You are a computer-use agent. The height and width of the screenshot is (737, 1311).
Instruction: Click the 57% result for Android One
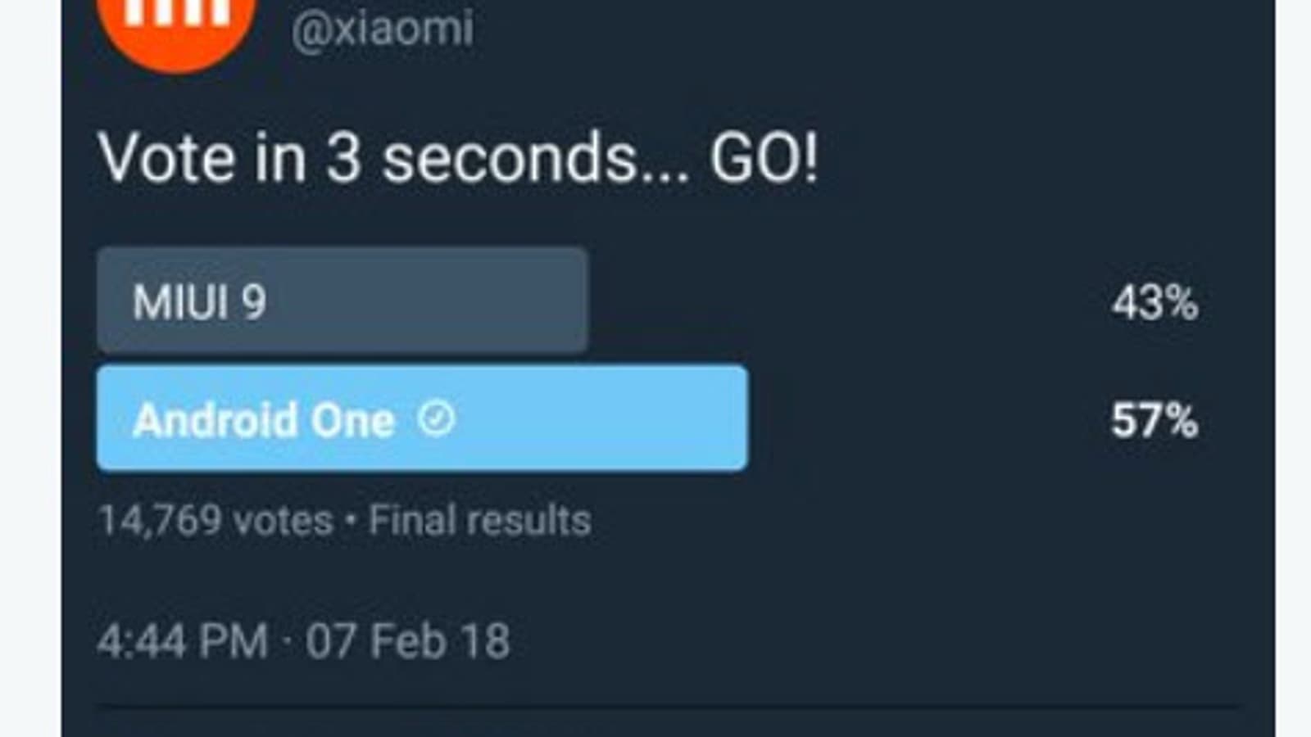pyautogui.click(x=1154, y=421)
